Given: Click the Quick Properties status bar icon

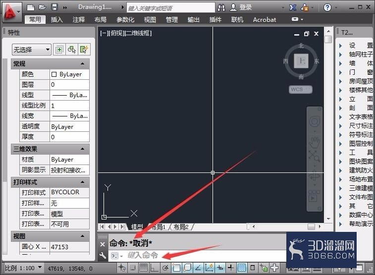Looking at the screenshot, I should click(253, 268).
